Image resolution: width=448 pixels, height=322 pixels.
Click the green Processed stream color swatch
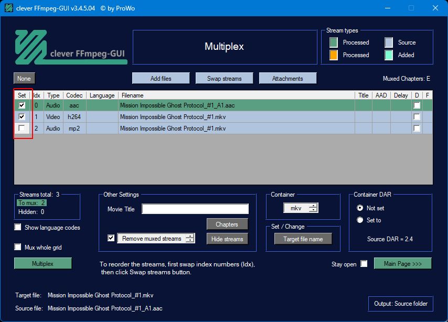(x=334, y=42)
